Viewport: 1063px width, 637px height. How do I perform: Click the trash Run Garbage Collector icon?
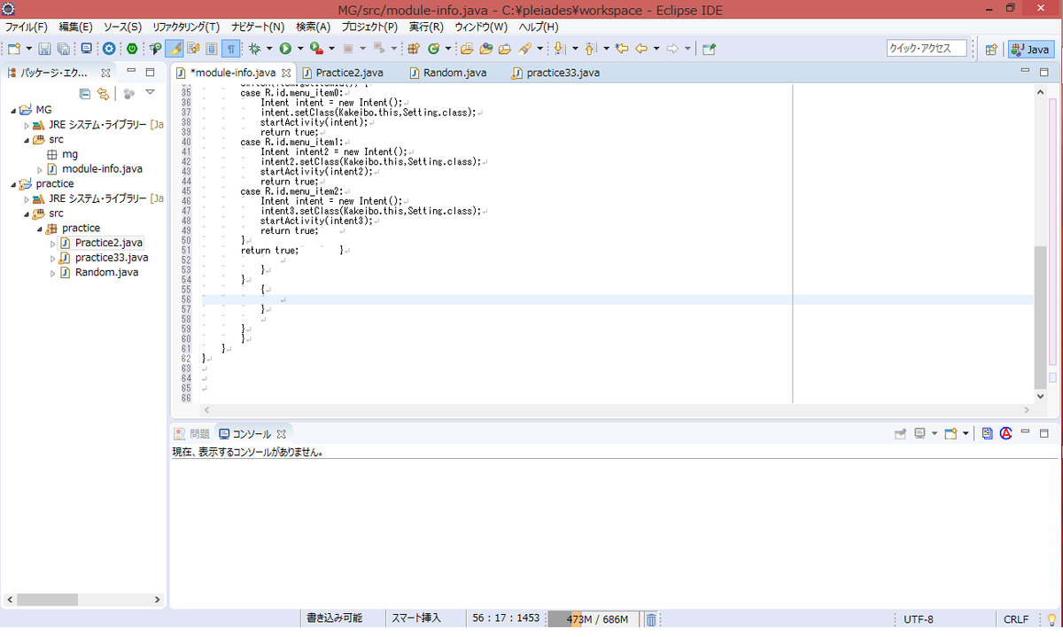(x=650, y=619)
